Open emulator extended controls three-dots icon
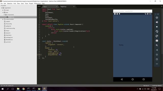The image size is (163, 91). tap(157, 64)
